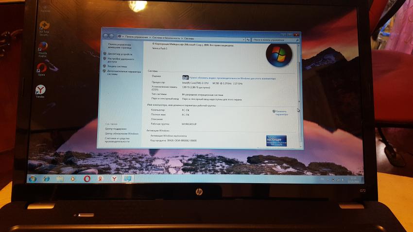Click 'Панель управления' breadcrumb item

click(137, 38)
